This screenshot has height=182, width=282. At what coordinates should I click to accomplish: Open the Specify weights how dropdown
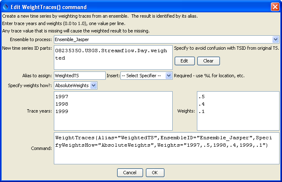93,85
